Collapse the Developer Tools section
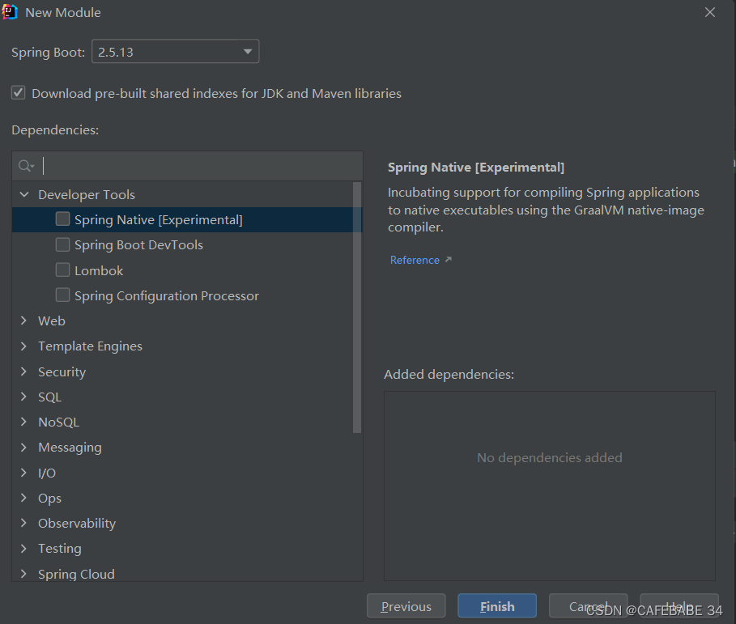The image size is (736, 624). tap(23, 194)
